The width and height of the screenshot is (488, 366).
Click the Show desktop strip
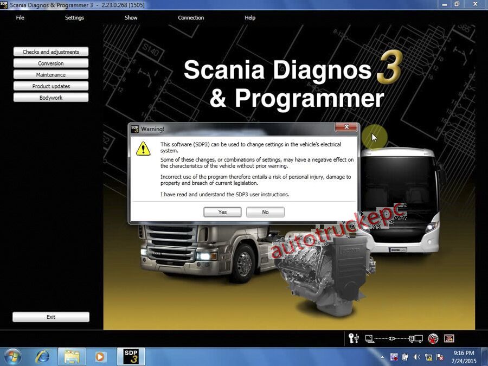pyautogui.click(x=485, y=357)
